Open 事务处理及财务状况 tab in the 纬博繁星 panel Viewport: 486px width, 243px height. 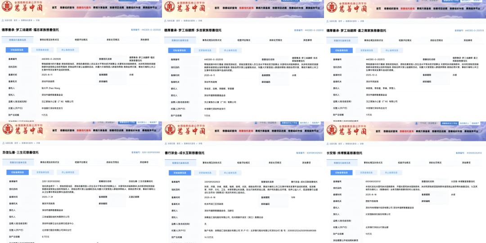(373, 162)
